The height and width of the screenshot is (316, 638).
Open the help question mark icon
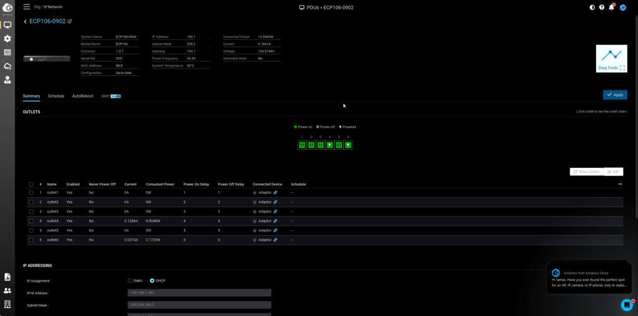[x=601, y=7]
